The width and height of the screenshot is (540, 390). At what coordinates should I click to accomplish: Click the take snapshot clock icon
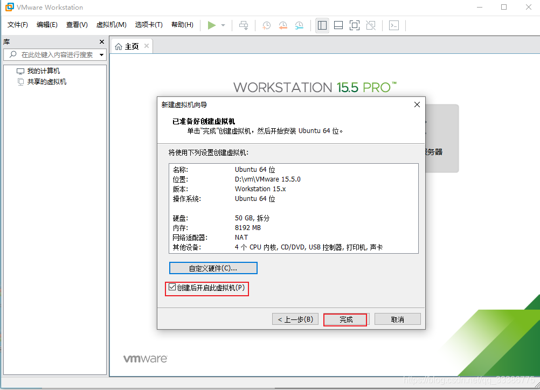click(x=266, y=25)
